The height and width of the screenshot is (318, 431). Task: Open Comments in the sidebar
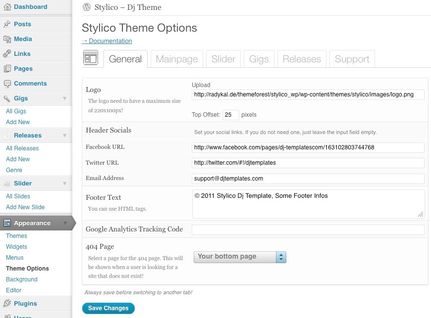pos(30,84)
